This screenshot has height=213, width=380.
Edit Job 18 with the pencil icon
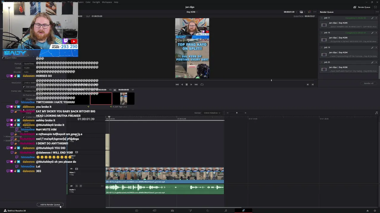point(372,33)
